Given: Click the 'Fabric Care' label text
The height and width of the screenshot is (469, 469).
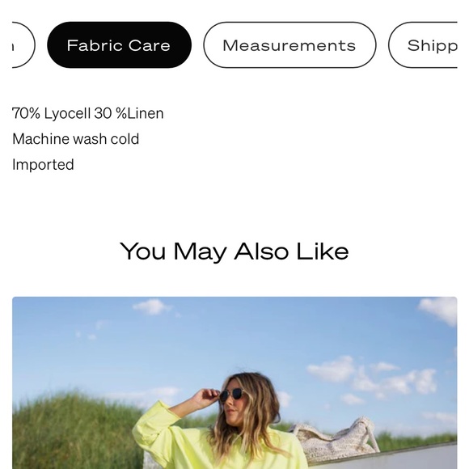Looking at the screenshot, I should [x=118, y=45].
